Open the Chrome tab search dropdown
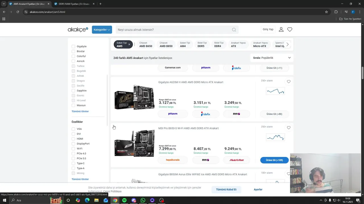The image size is (364, 204). click(4, 4)
